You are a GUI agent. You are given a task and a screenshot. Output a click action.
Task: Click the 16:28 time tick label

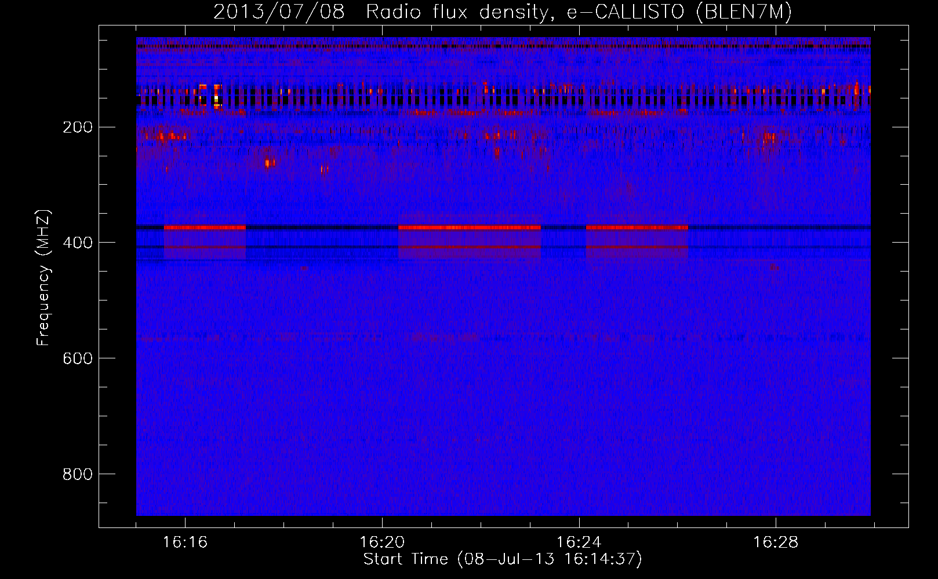tap(776, 543)
